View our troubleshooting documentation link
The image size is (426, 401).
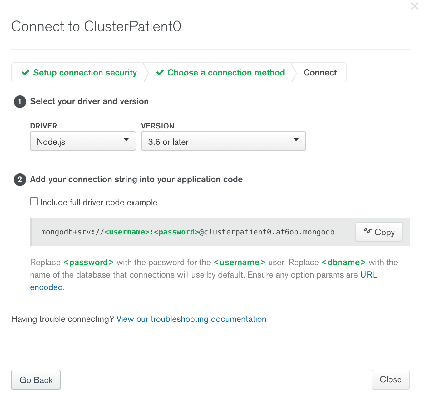pos(191,319)
